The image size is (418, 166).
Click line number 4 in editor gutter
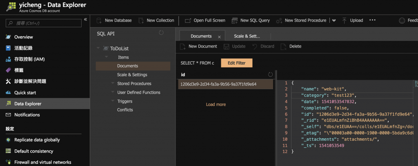tap(286, 101)
